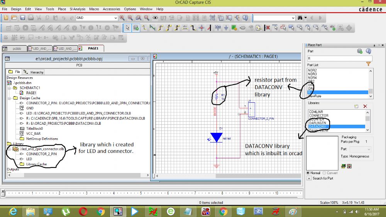Image resolution: width=386 pixels, height=217 pixels.
Task: Open the File menu
Action: [4, 9]
